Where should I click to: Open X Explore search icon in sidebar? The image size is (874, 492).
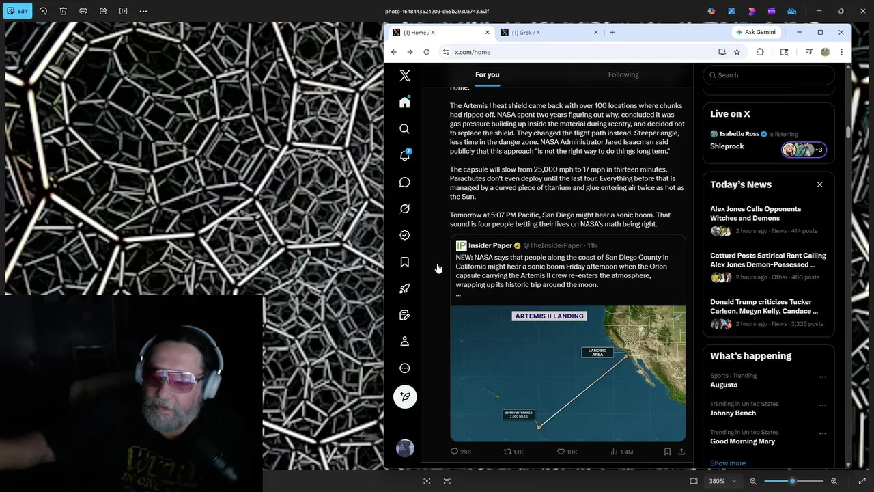click(x=405, y=128)
